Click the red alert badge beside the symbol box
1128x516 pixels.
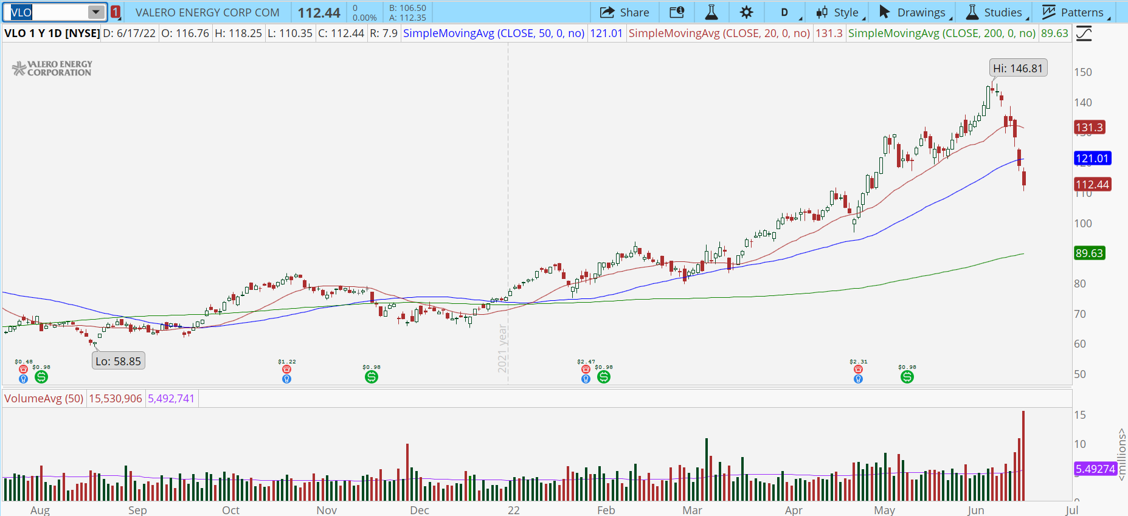click(x=116, y=12)
